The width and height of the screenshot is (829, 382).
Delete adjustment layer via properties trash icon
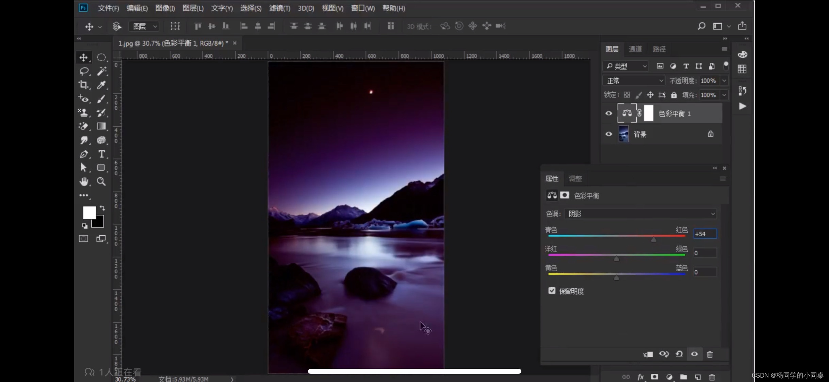click(710, 354)
